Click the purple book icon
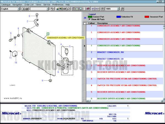This screenshot has height=124, width=165. [x=88, y=9]
